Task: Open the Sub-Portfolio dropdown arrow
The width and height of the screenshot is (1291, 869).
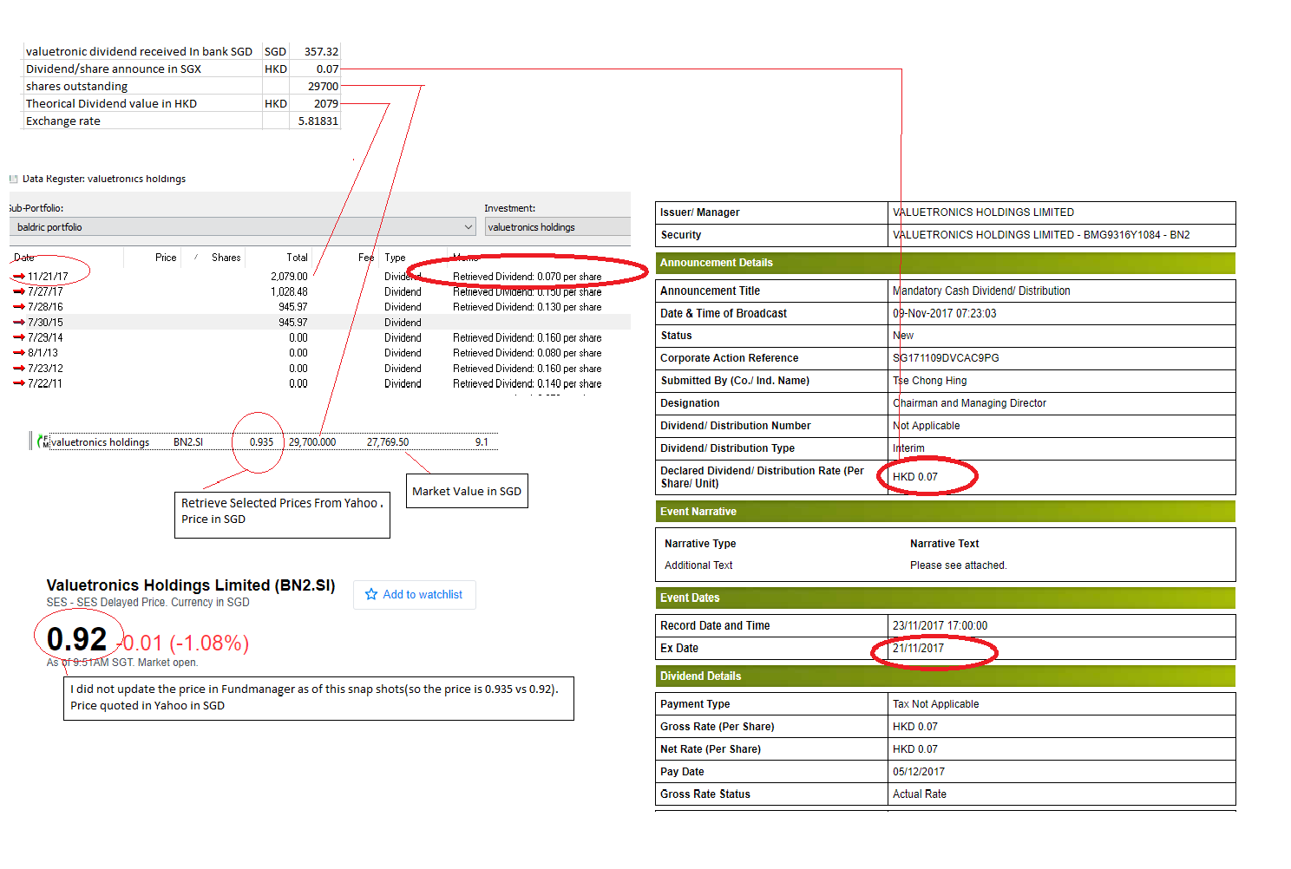Action: pos(469,227)
